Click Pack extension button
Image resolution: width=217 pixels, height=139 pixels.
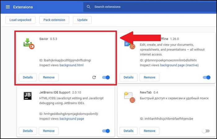(54, 20)
